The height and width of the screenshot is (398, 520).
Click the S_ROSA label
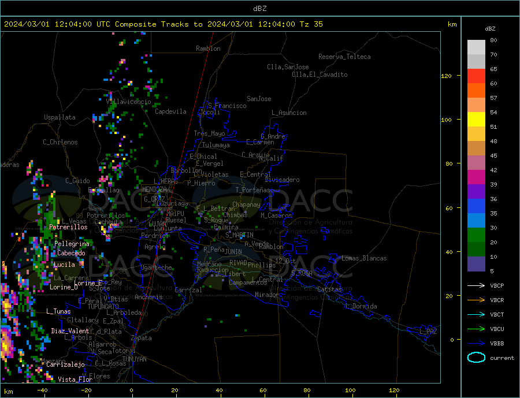point(302,273)
